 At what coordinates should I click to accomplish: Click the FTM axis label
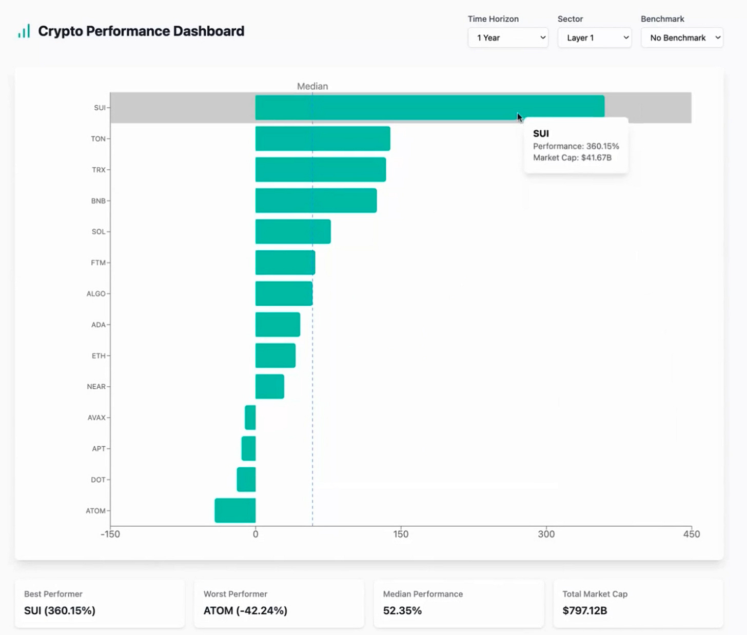tap(98, 263)
